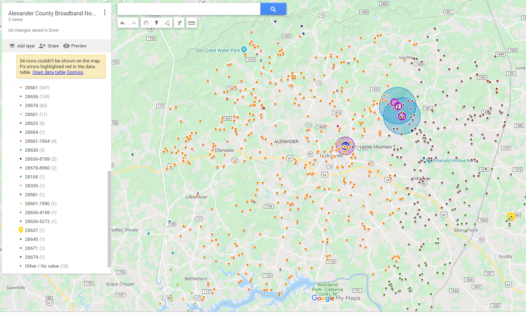This screenshot has width=526, height=314.
Task: Select the 28681 (547) legend row
Action: [x=37, y=88]
